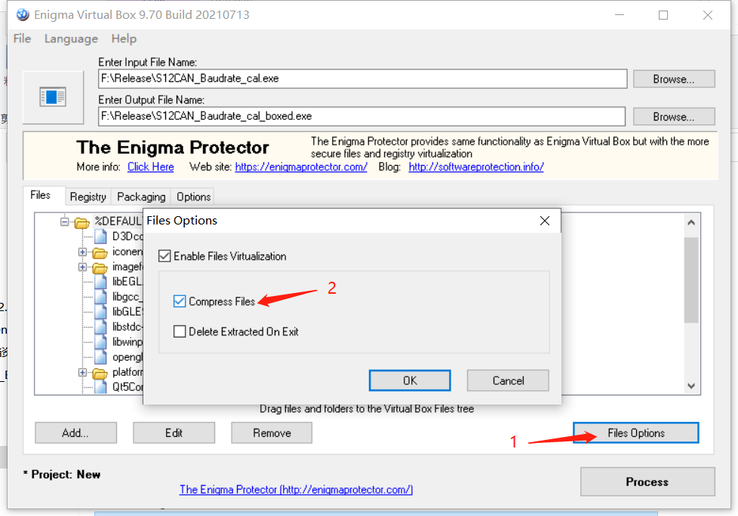Click the Enigma Virtual Box title bar icon
The height and width of the screenshot is (516, 738).
[23, 14]
